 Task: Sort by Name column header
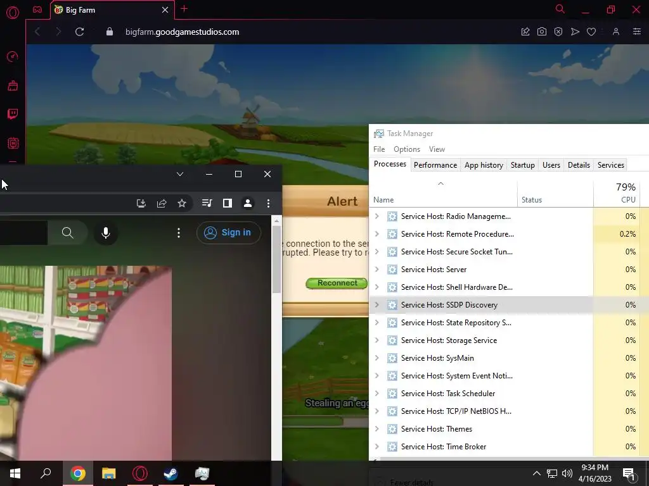pos(443,194)
